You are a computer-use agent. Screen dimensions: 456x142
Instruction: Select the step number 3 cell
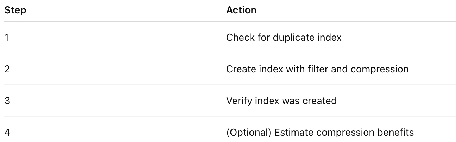click(7, 101)
